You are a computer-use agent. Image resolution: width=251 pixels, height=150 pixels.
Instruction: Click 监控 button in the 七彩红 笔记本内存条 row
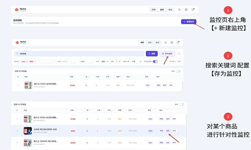click(168, 131)
